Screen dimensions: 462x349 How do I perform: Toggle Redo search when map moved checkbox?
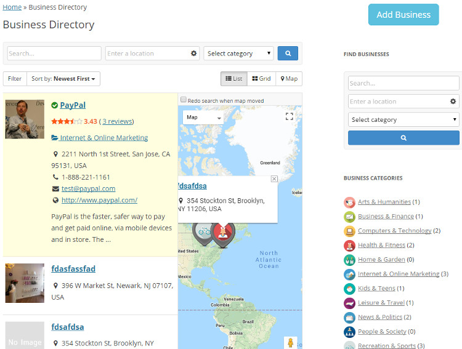(184, 100)
